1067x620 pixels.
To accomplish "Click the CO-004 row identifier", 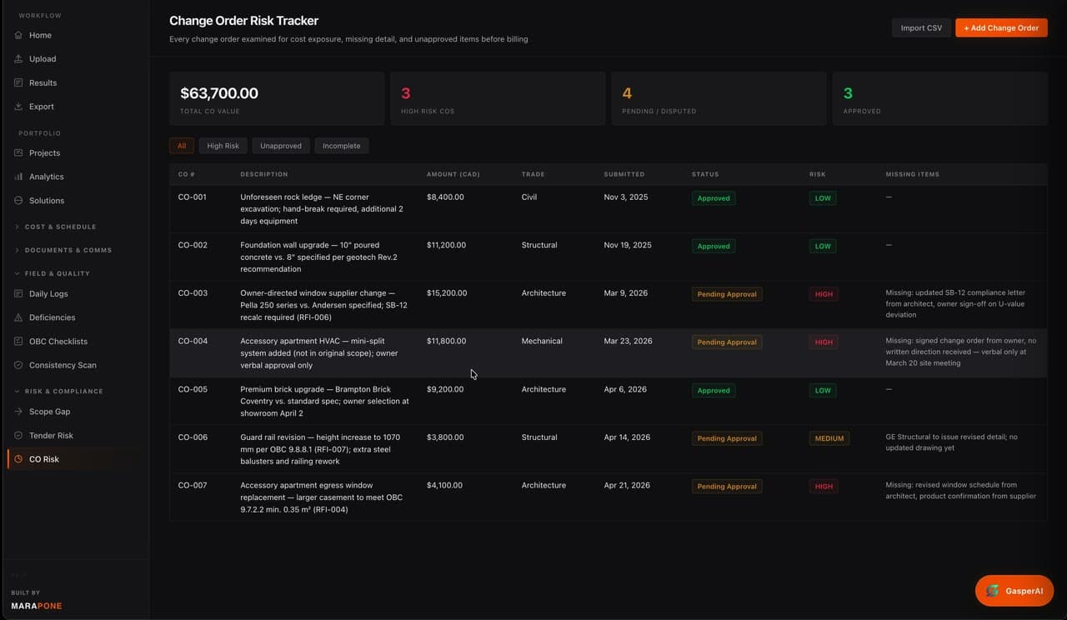I will (x=192, y=342).
